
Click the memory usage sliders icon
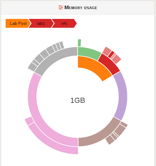coord(61,7)
